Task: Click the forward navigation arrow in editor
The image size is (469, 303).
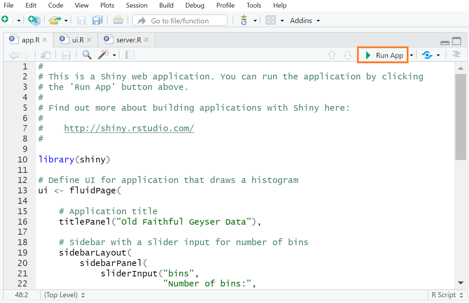Action: tap(25, 55)
